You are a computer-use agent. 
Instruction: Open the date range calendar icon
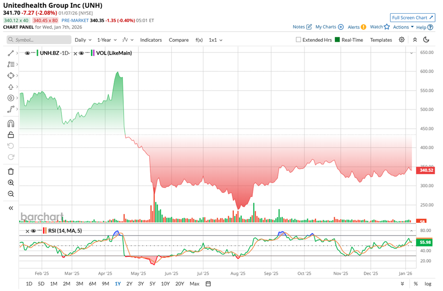208,284
